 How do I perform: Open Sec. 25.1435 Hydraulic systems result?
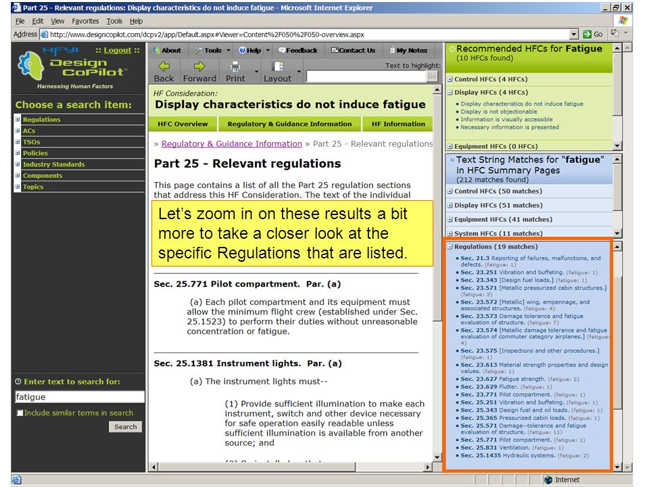coord(525,455)
